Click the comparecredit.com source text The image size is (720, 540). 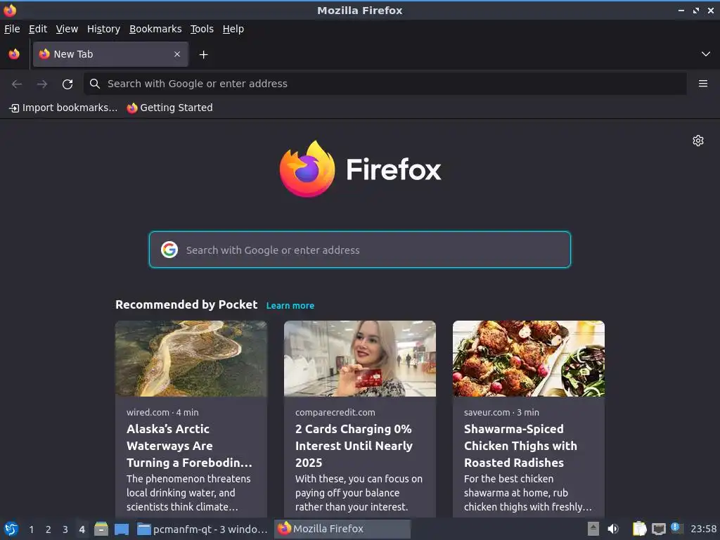pos(335,412)
